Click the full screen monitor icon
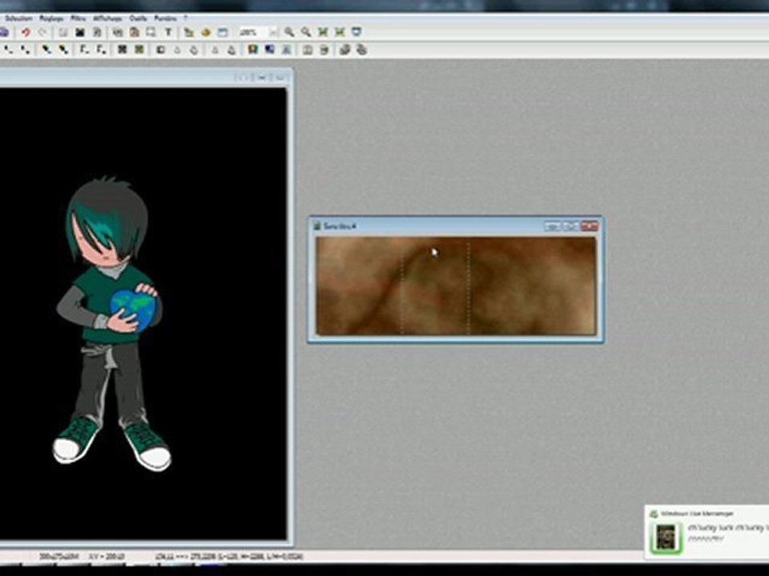This screenshot has width=769, height=576. pos(356,32)
